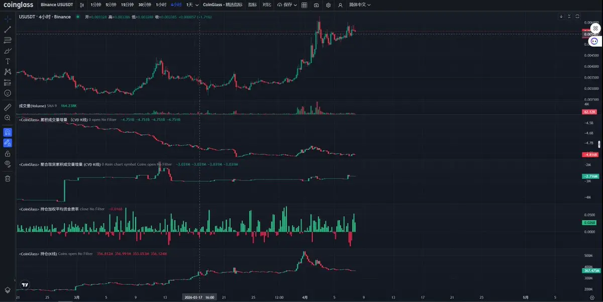Screen dimensions: 603x302
Task: Collapse the main chart pane icon
Action: coord(569,17)
